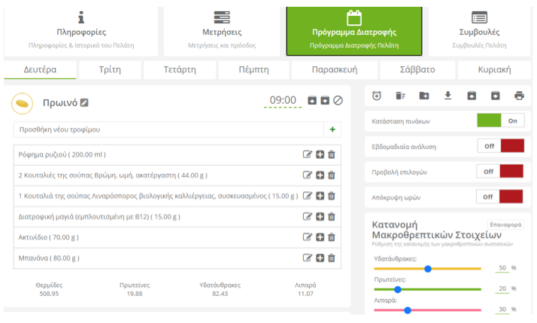
Task: Select the Πρόγραμμα Διατροφής tab
Action: coord(354,31)
